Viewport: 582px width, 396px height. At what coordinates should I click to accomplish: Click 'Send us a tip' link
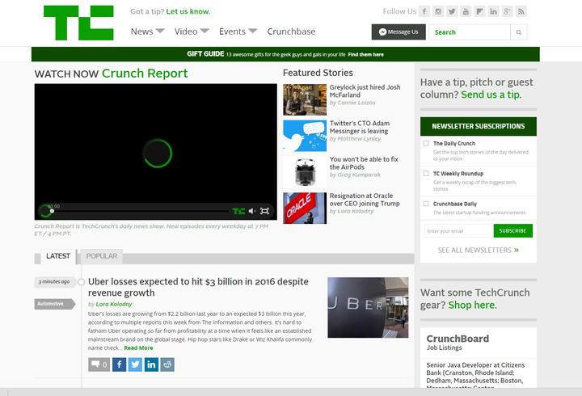491,95
